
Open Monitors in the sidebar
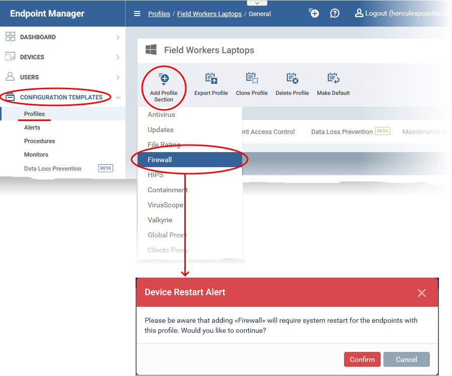pos(36,155)
